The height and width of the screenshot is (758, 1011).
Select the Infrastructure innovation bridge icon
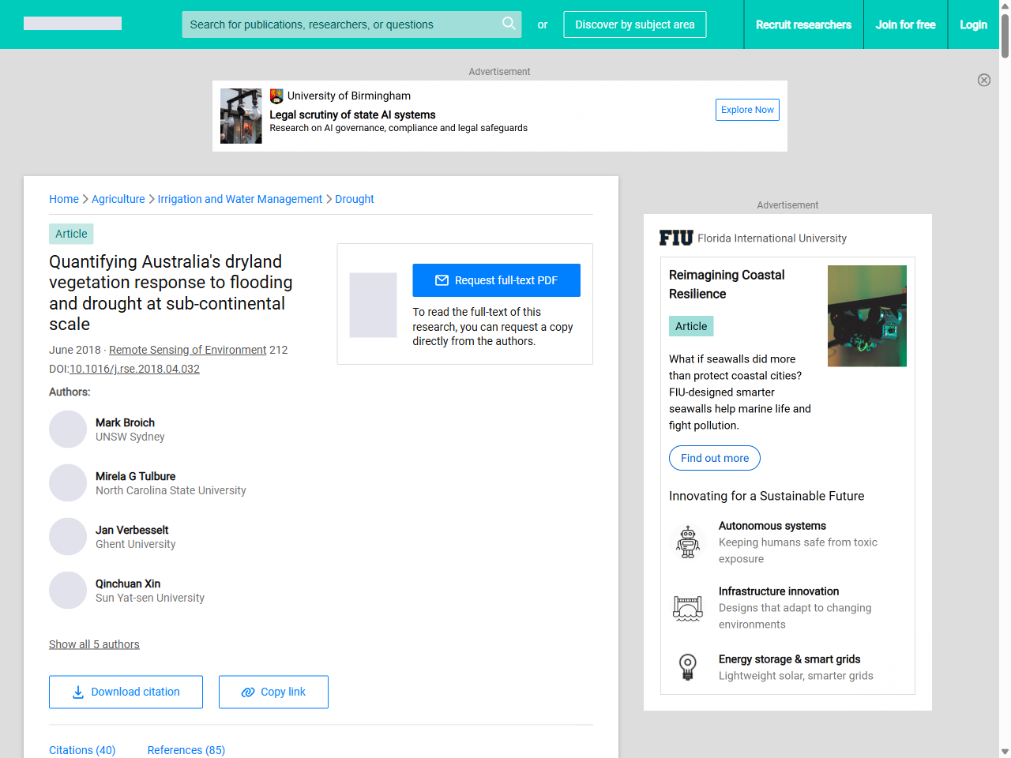688,608
